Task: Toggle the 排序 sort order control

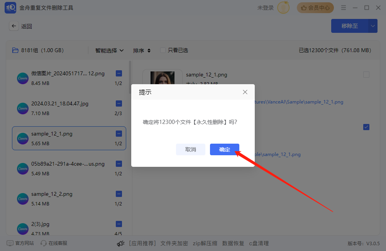Action: [140, 50]
